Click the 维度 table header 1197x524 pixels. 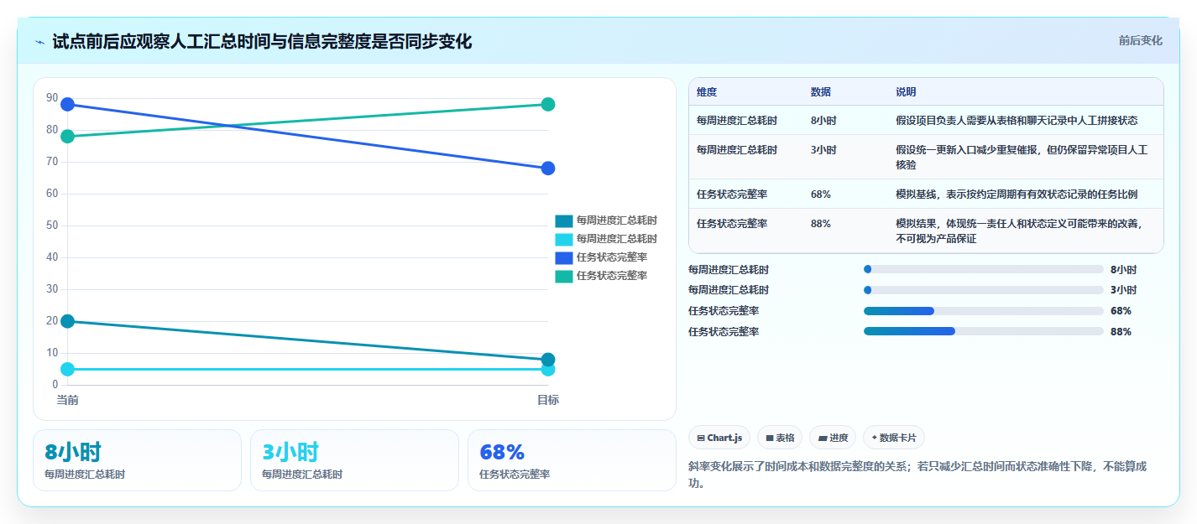[x=707, y=92]
